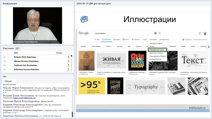Open the old book cover image result
The height and width of the screenshot is (119, 212).
(x=86, y=61)
